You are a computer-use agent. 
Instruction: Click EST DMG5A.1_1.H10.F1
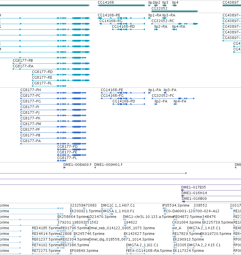pyautogui.click(x=118, y=211)
